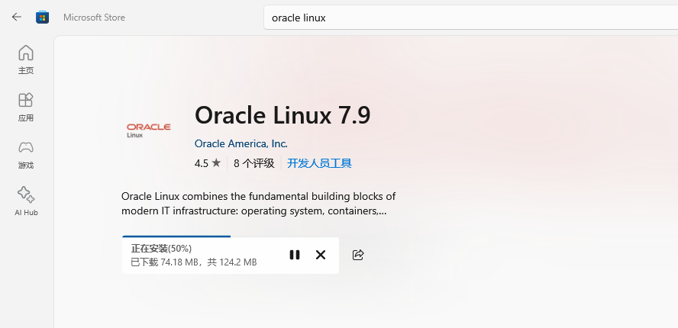The width and height of the screenshot is (678, 328).
Task: Select the Oracle Linux 7.9 title heading
Action: point(282,115)
